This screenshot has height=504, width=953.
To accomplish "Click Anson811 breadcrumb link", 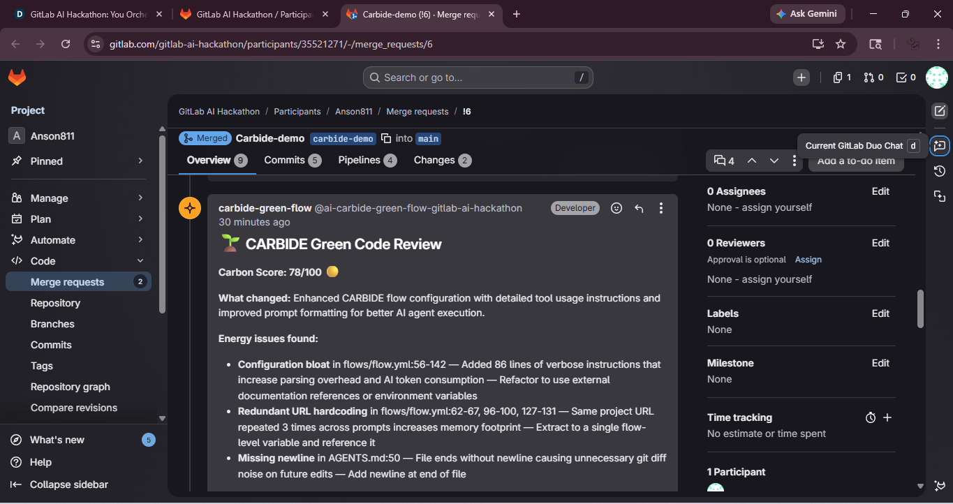I will click(354, 112).
